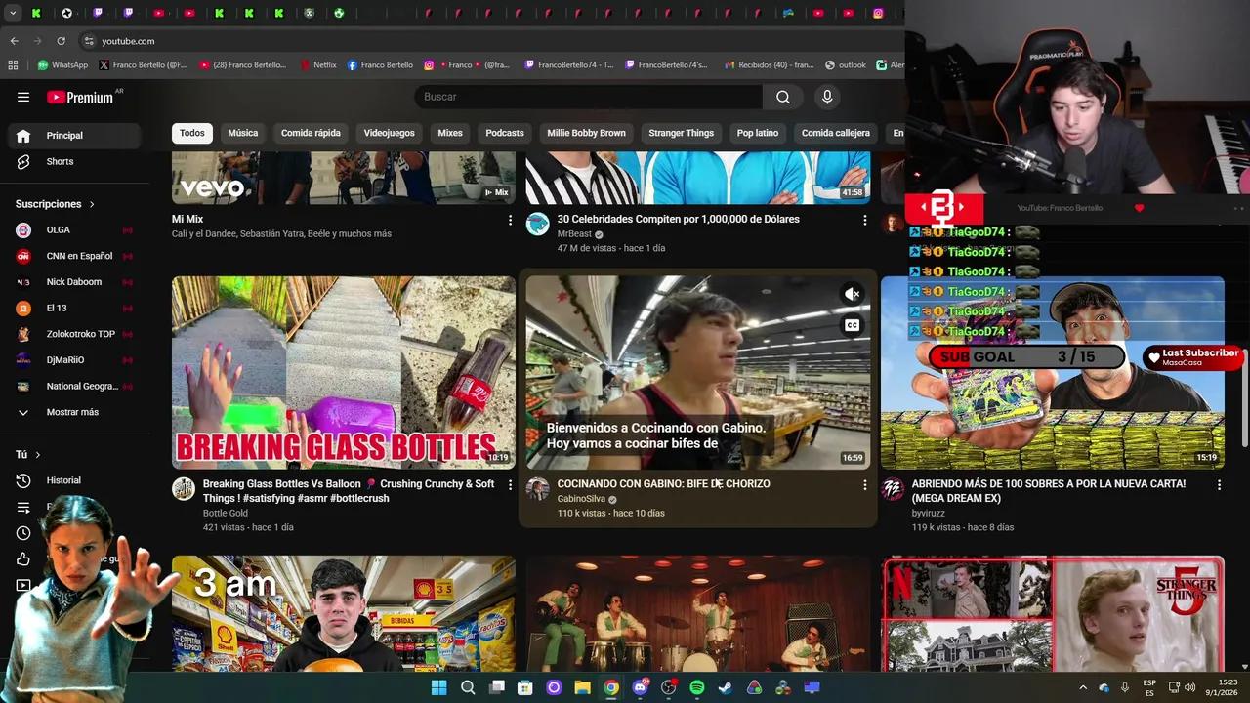This screenshot has width=1250, height=703.
Task: Click the search magnifier icon
Action: click(x=782, y=96)
